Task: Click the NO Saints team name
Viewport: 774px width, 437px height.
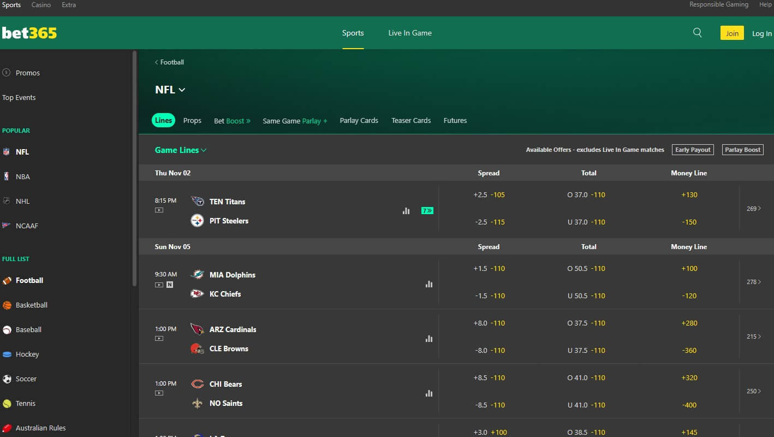Action: [x=226, y=403]
